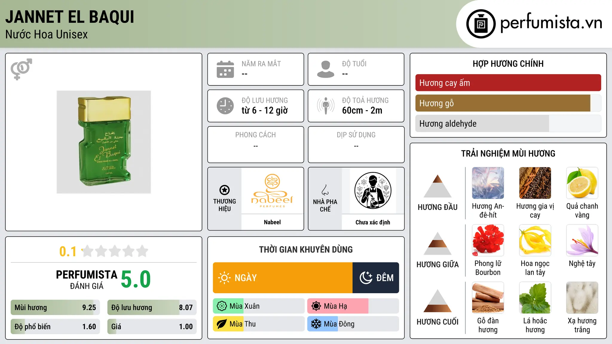612x344 pixels.
Task: Click the Độ lưu hương 8.07 score bar
Action: coord(152,308)
